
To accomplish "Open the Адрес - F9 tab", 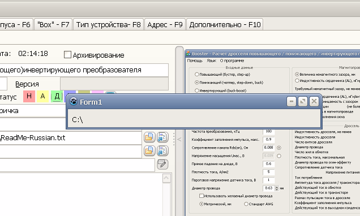I will (x=165, y=24).
